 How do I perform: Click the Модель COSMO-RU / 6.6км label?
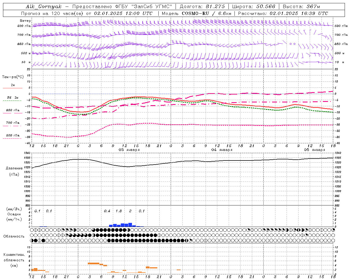click(196, 13)
